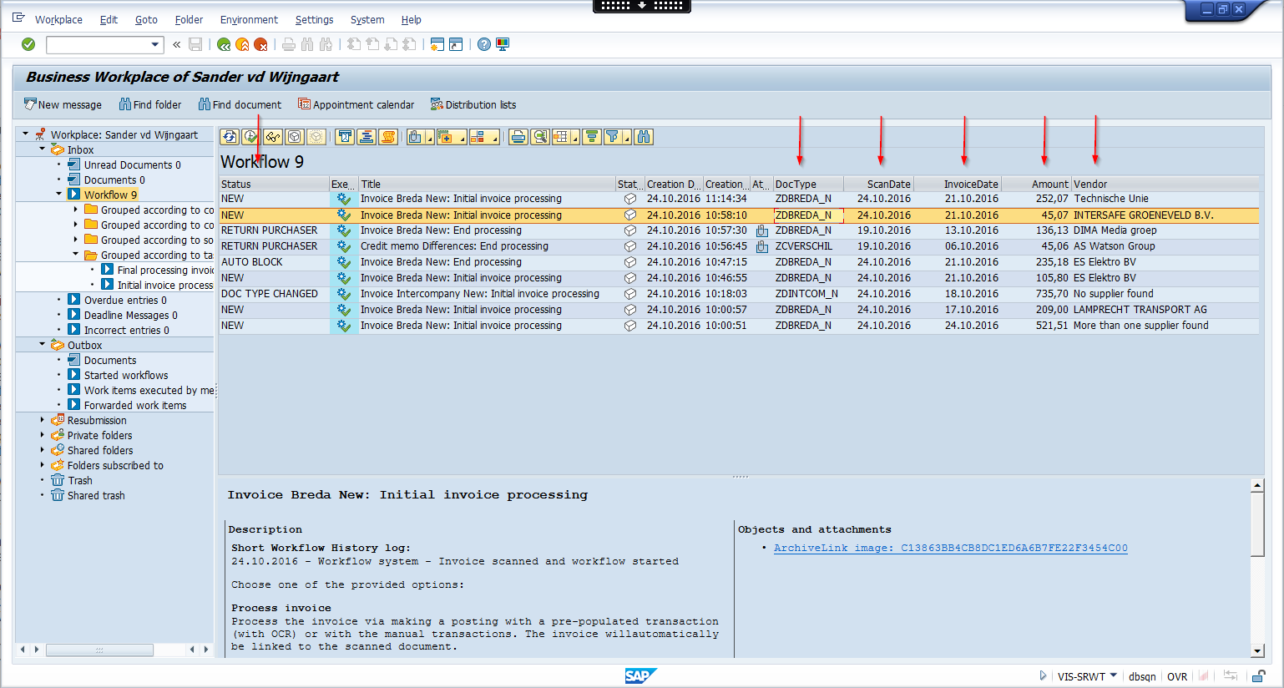Select the Display glasses icon on list toolbar
The height and width of the screenshot is (688, 1284).
point(272,136)
